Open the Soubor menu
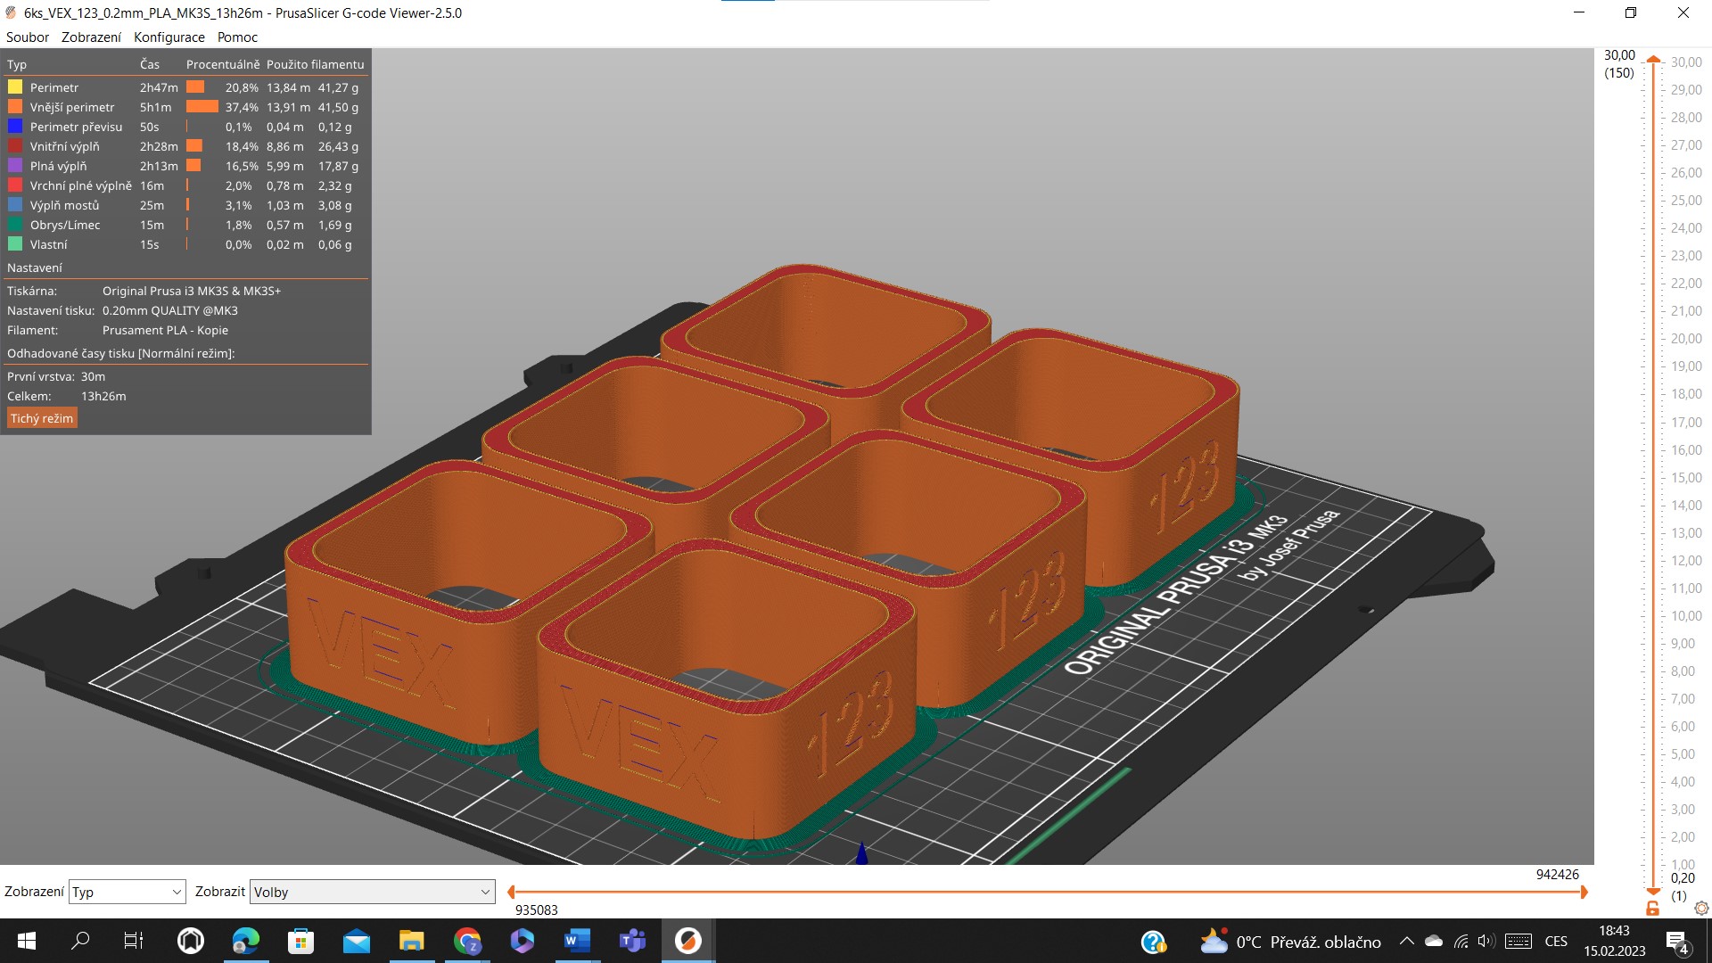 pos(28,37)
